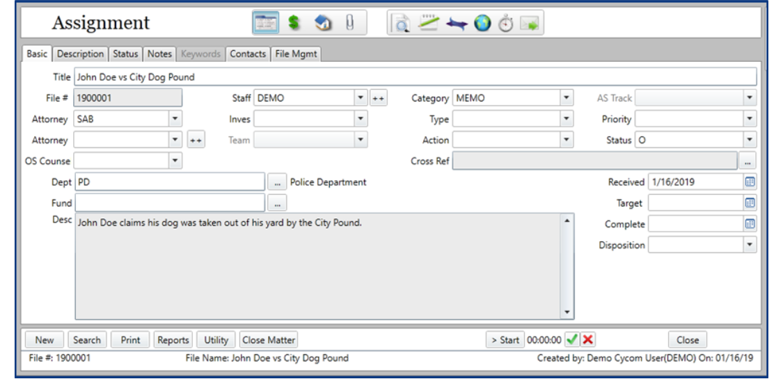
Task: Switch to the File Mgmt tab
Action: click(x=296, y=54)
